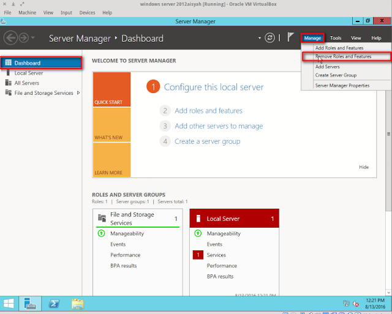The image size is (392, 314).
Task: Open the Manage menu
Action: [x=312, y=38]
